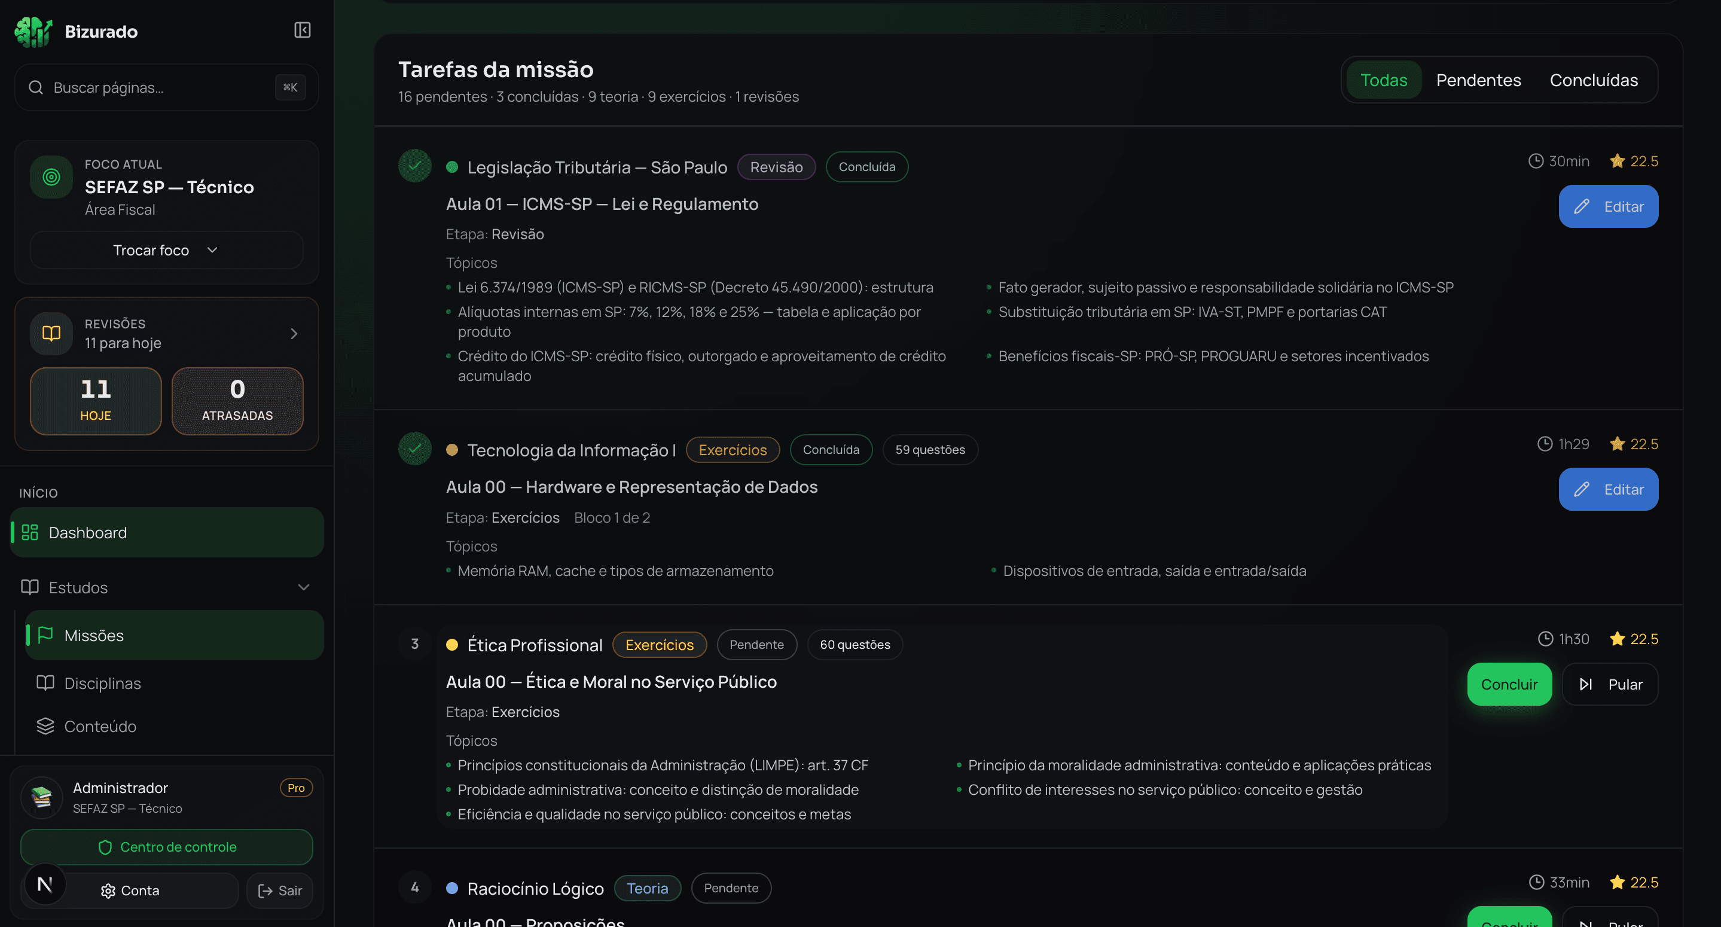Image resolution: width=1721 pixels, height=927 pixels.
Task: Click the star icon on the Tecnologia da Informação task
Action: pyautogui.click(x=1618, y=444)
